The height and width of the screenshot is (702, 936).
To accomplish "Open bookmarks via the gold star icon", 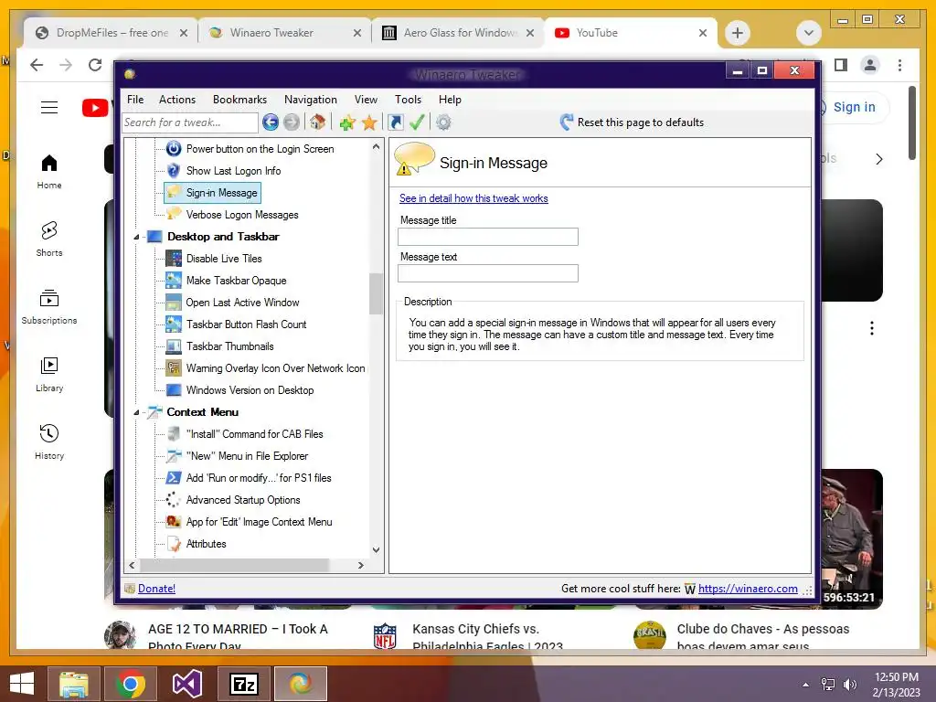I will point(369,123).
